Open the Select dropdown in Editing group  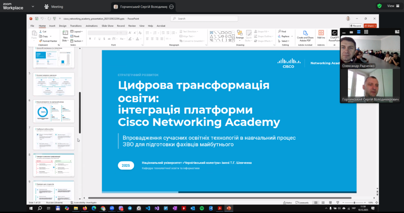click(284, 41)
